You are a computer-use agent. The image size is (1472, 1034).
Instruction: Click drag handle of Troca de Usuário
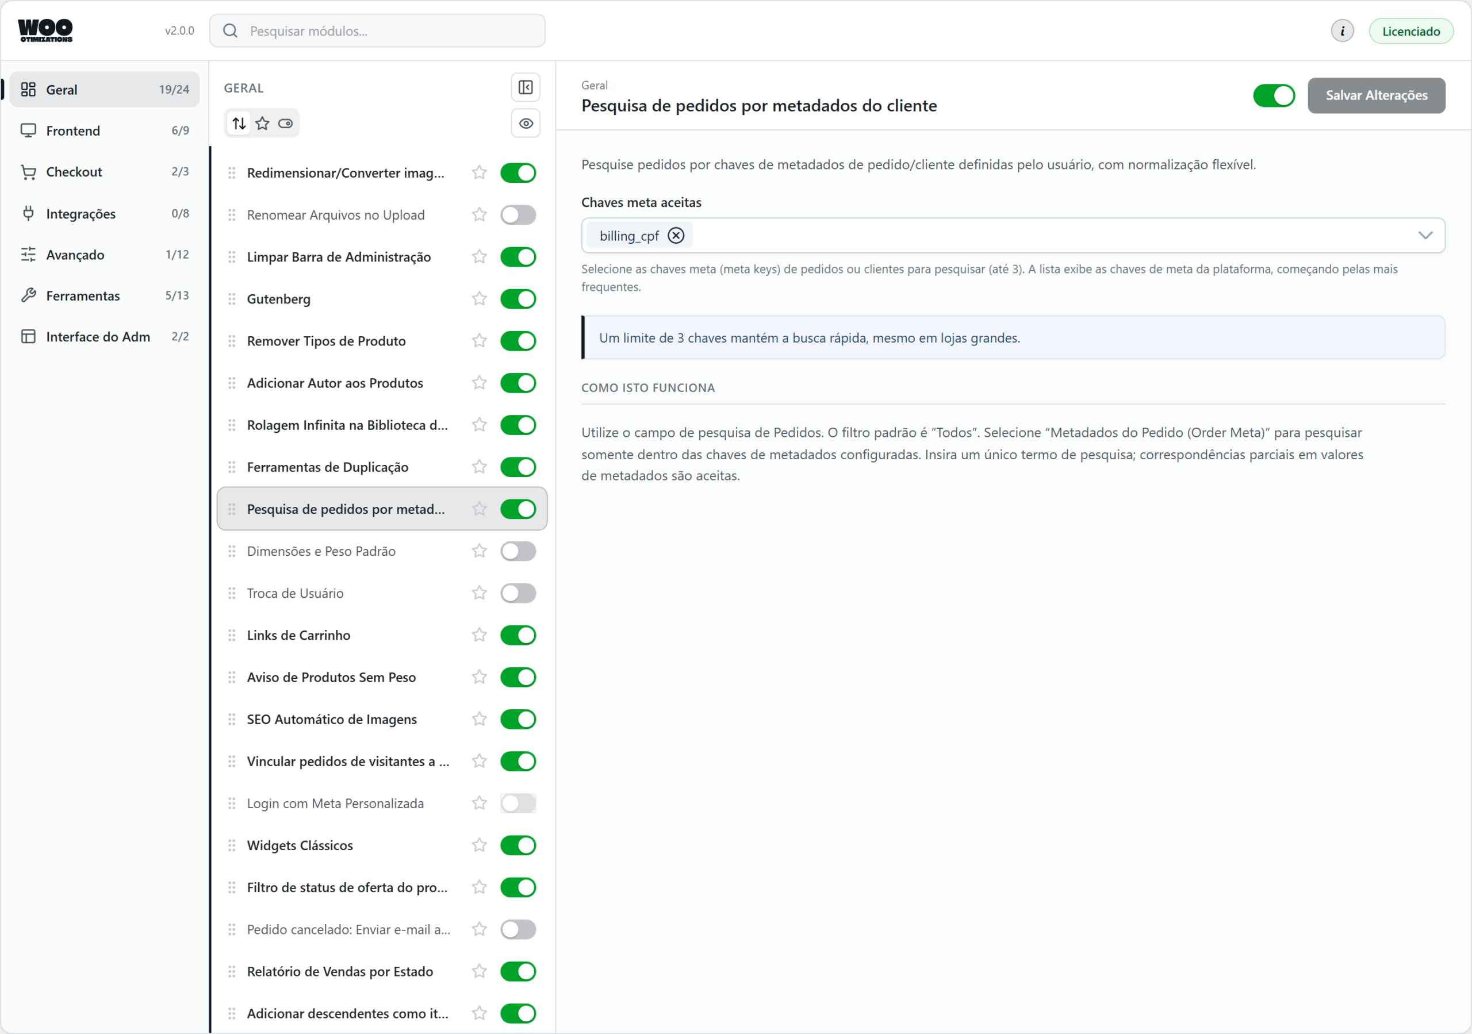tap(232, 593)
